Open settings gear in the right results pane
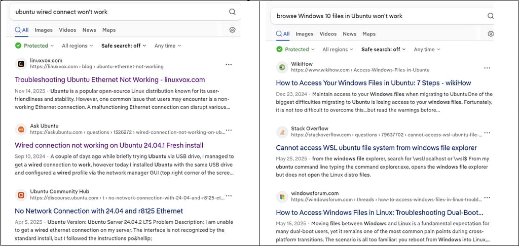 [490, 34]
